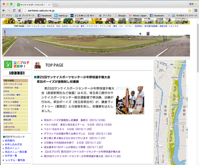Open the ベスト16出そろう 4日目 article link
199x165 pixels.
pos(68,129)
